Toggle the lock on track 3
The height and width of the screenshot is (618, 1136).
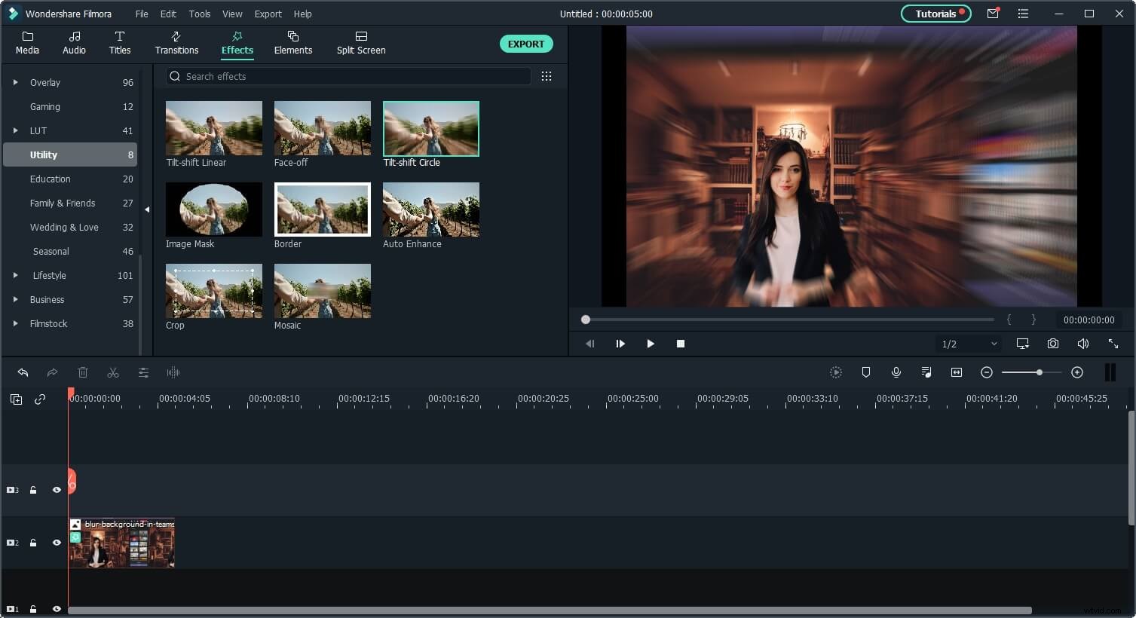tap(33, 490)
